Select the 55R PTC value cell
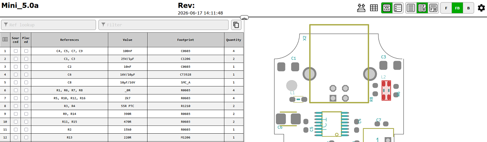Screen dimensions: 487x142 [128, 106]
